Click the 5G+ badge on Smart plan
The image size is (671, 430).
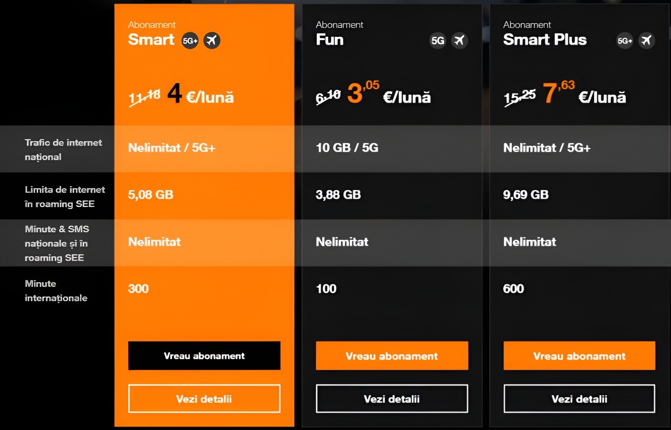click(190, 41)
